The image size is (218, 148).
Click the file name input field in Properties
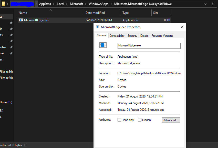tap(149, 46)
